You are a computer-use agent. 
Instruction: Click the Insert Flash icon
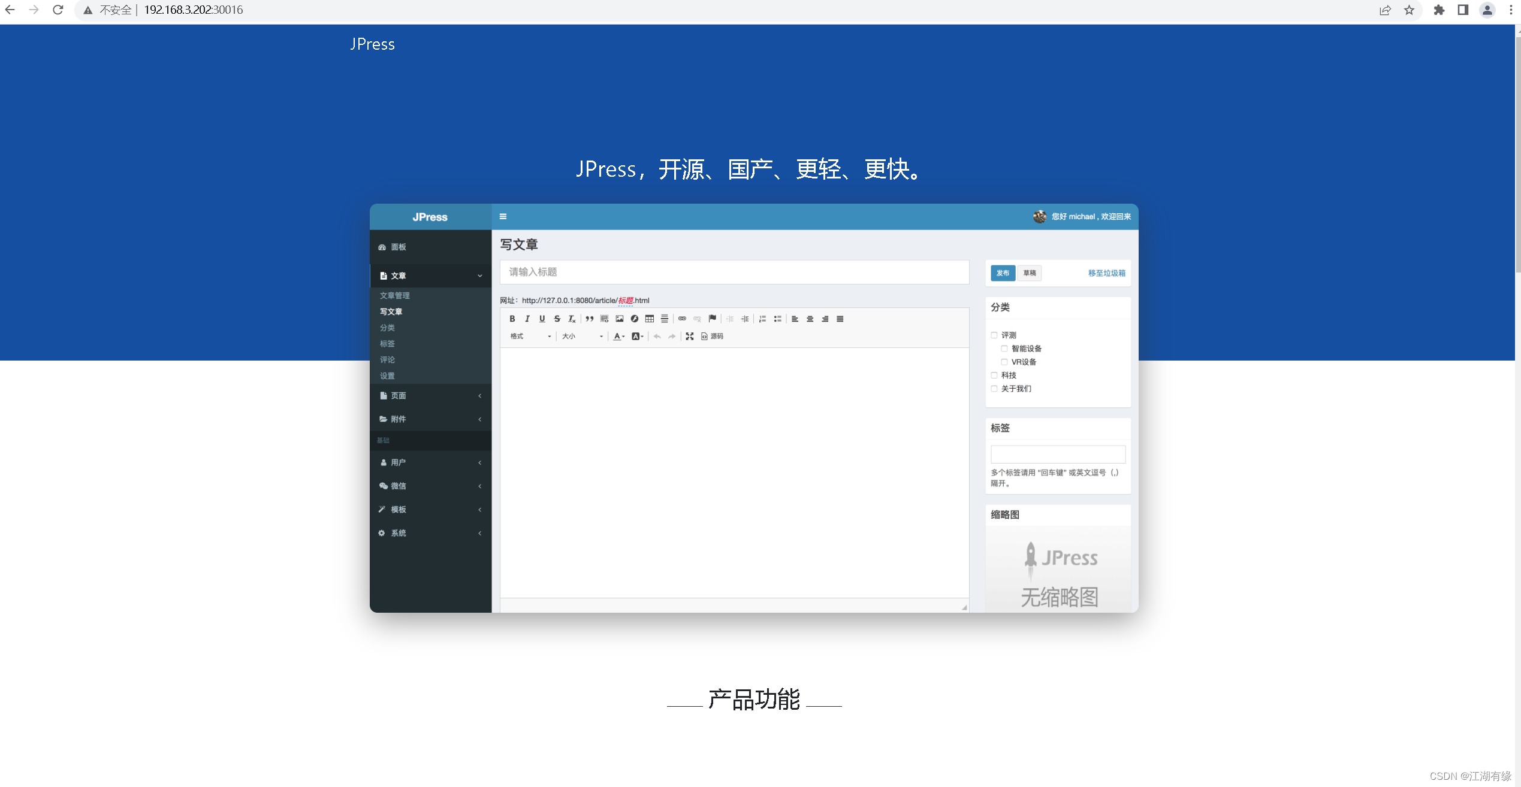(x=635, y=319)
